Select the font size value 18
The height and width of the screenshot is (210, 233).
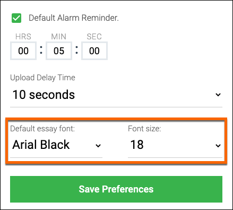137,145
